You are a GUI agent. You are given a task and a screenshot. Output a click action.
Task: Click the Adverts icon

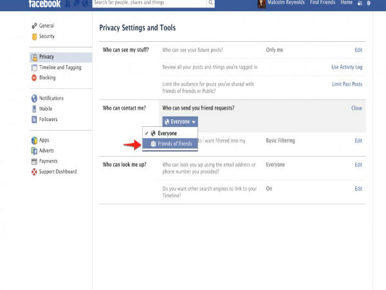34,151
